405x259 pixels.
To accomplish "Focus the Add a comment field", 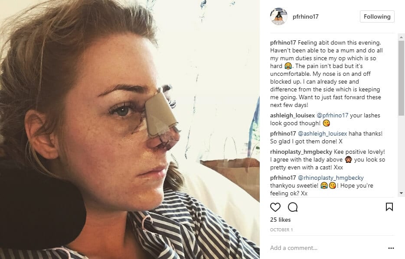I will click(x=327, y=248).
